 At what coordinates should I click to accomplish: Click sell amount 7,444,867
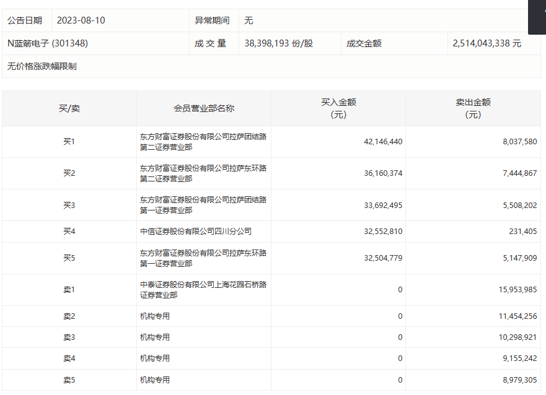click(520, 173)
